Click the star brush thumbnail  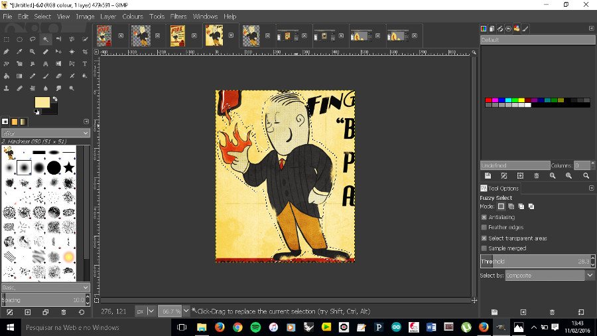click(69, 167)
